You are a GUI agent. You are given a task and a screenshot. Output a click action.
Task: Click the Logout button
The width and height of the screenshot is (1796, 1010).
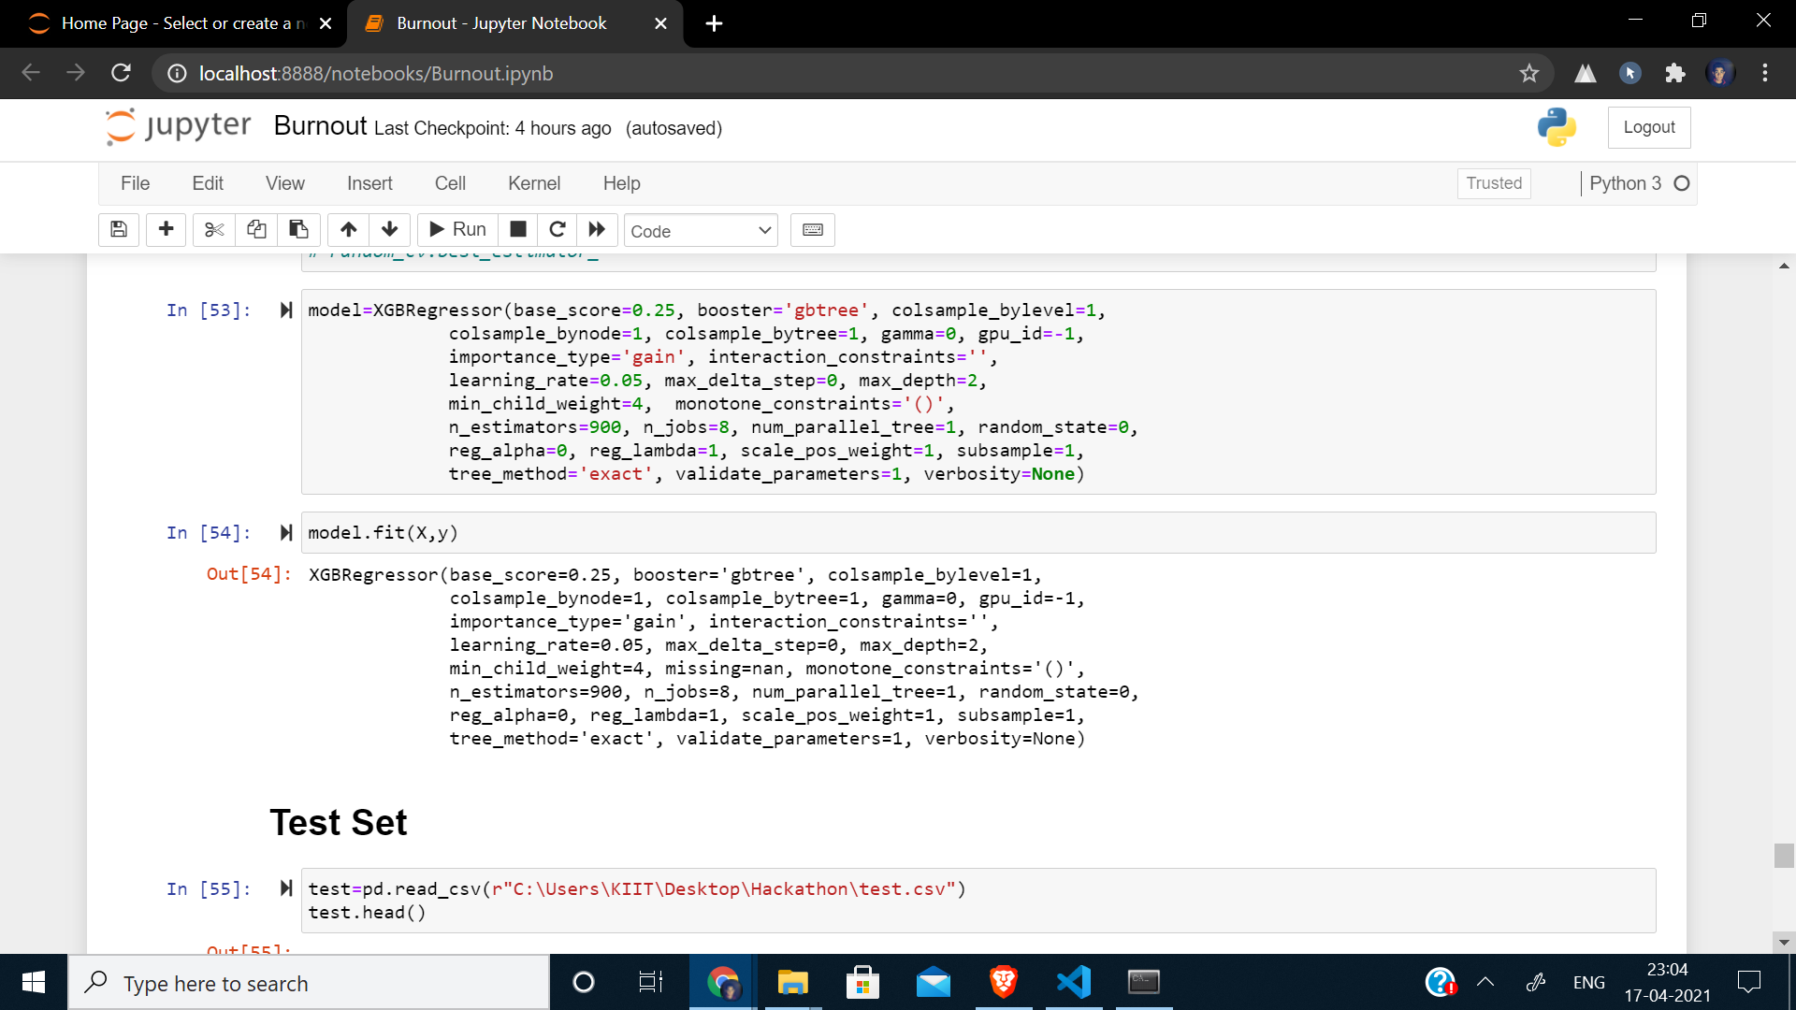coord(1648,127)
